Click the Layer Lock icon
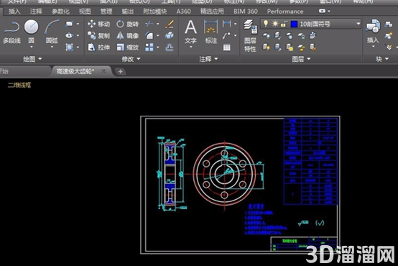The height and width of the screenshot is (266, 398). pyautogui.click(x=301, y=36)
